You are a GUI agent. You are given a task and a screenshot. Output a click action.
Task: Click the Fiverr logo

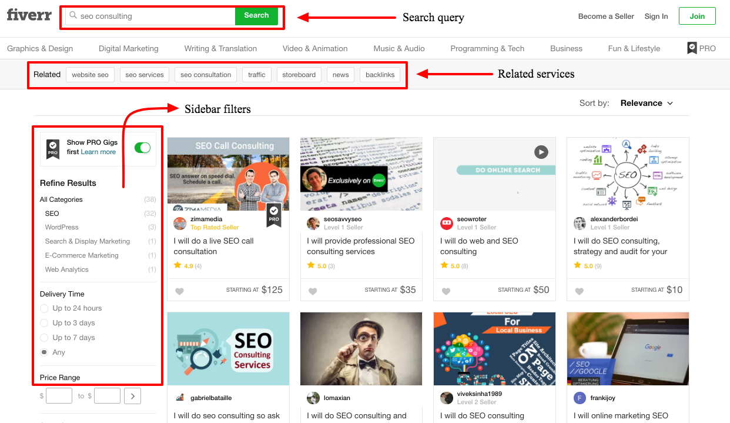pos(29,15)
